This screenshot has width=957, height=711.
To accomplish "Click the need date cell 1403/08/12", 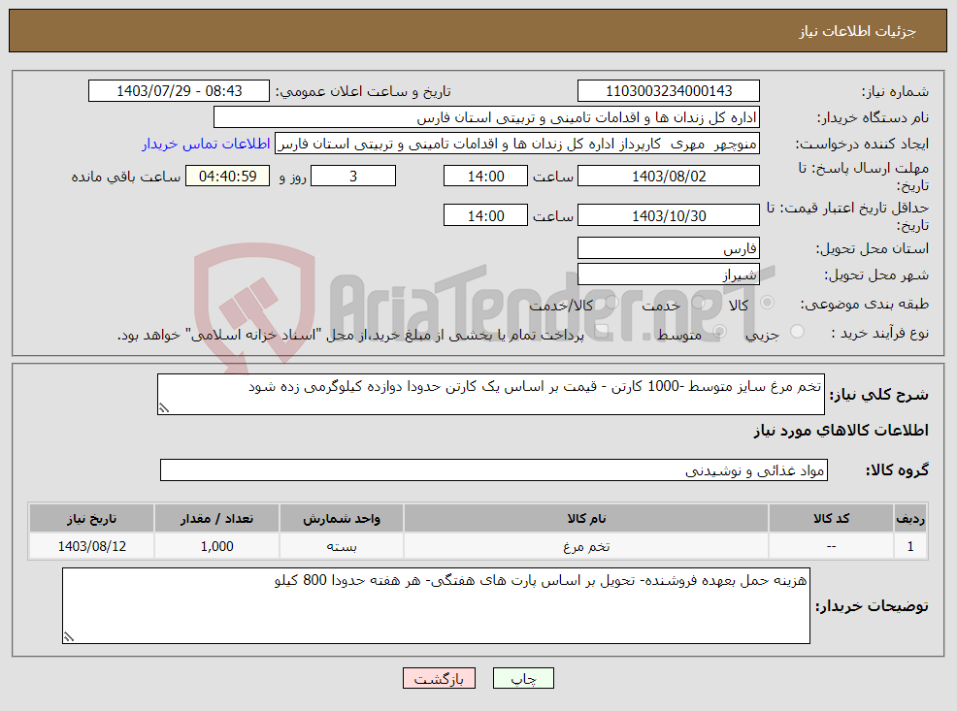I will click(91, 546).
